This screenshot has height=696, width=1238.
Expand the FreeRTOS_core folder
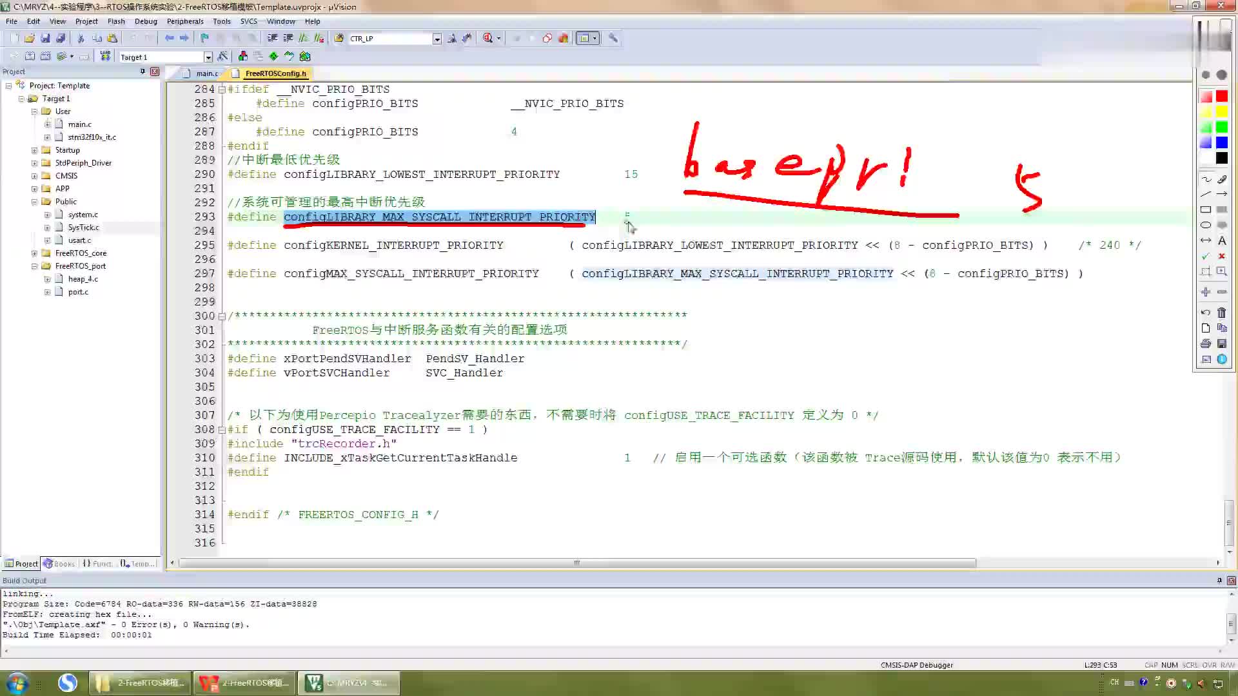coord(34,253)
